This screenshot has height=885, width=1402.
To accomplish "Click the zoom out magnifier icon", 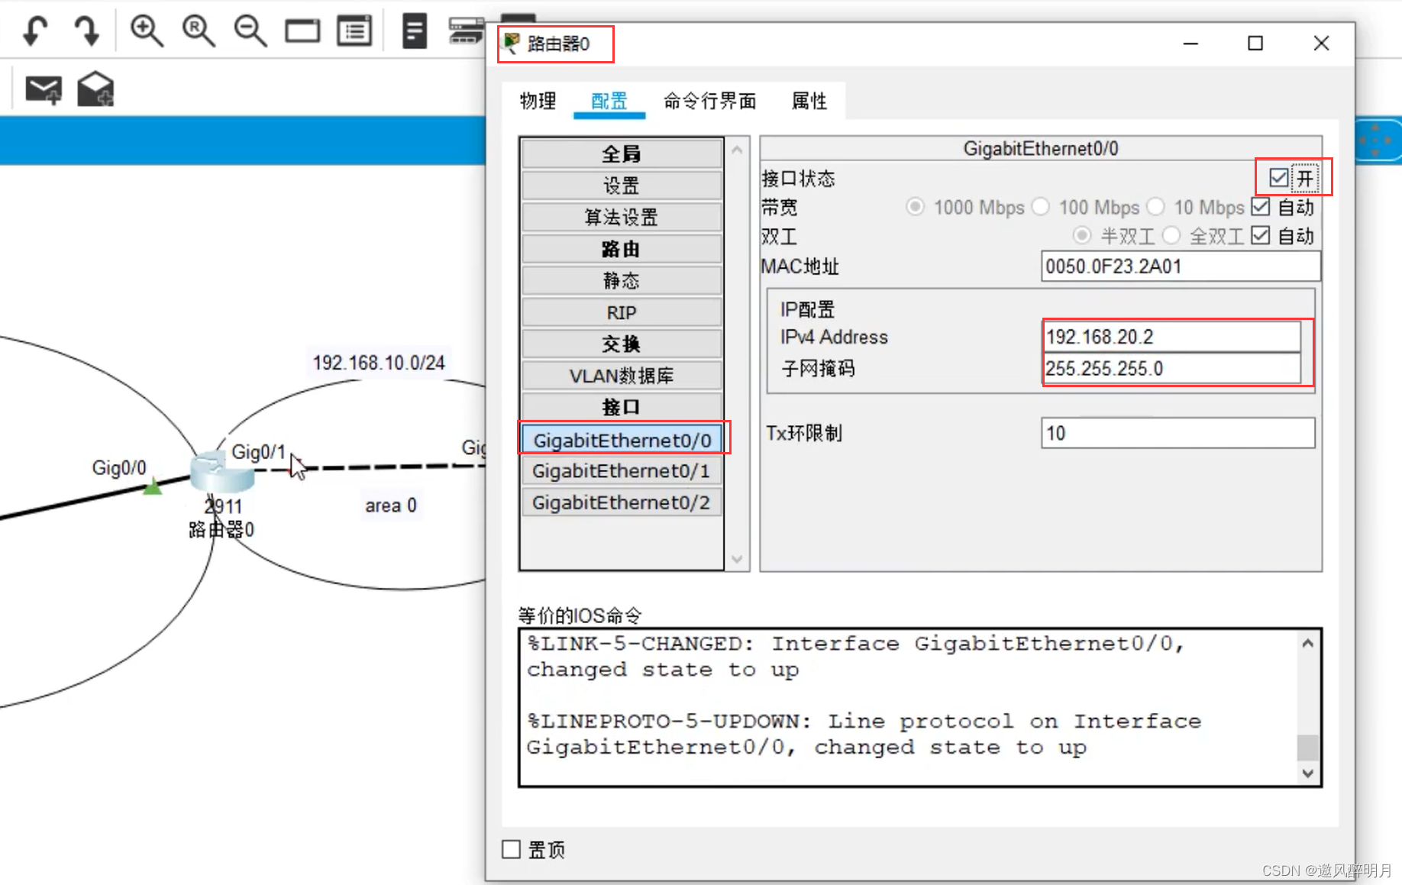I will click(250, 31).
